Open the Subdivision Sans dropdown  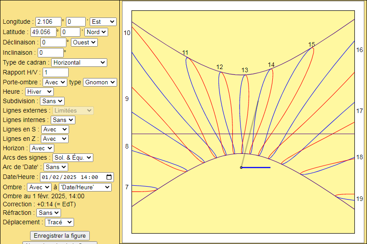click(52, 101)
